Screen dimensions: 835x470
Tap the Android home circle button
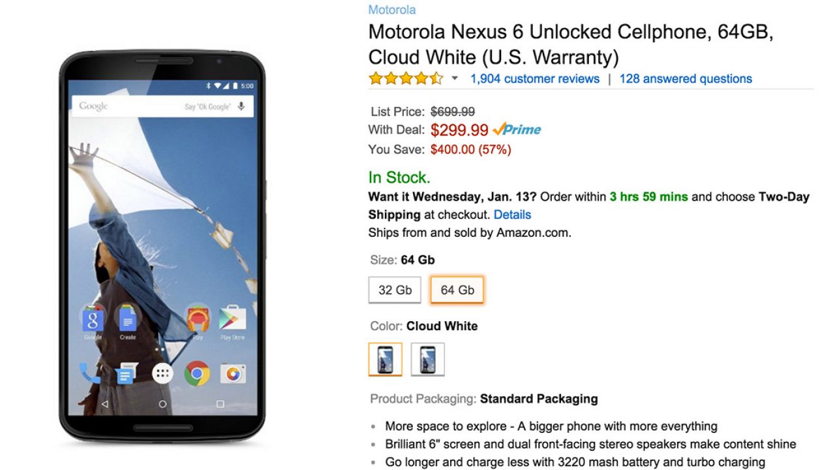(162, 405)
